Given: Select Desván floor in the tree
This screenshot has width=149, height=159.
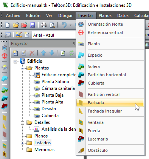Looking at the screenshot, I should pos(49,109).
